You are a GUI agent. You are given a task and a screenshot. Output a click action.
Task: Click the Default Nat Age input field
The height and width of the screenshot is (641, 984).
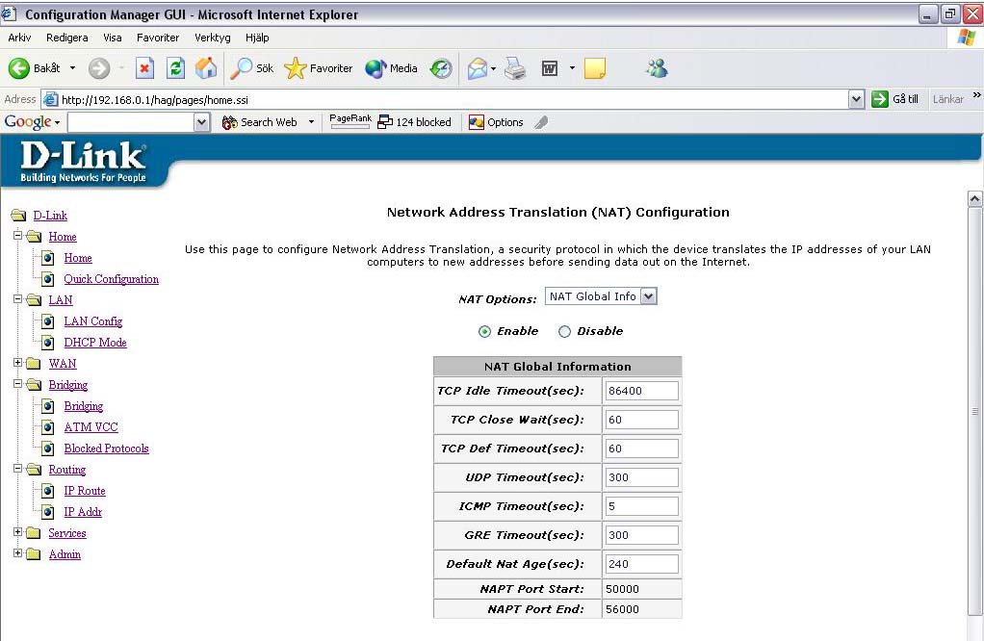[x=641, y=564]
